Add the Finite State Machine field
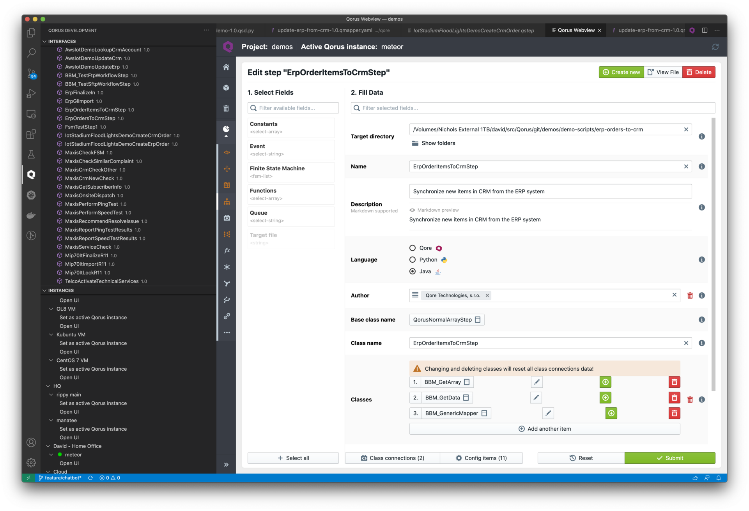The width and height of the screenshot is (749, 511). (x=291, y=172)
